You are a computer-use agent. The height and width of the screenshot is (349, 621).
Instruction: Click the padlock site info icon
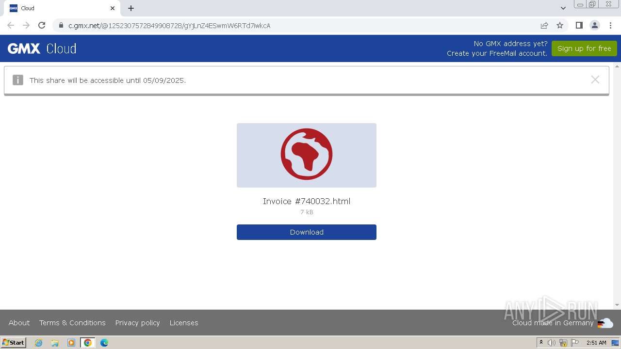pos(61,25)
